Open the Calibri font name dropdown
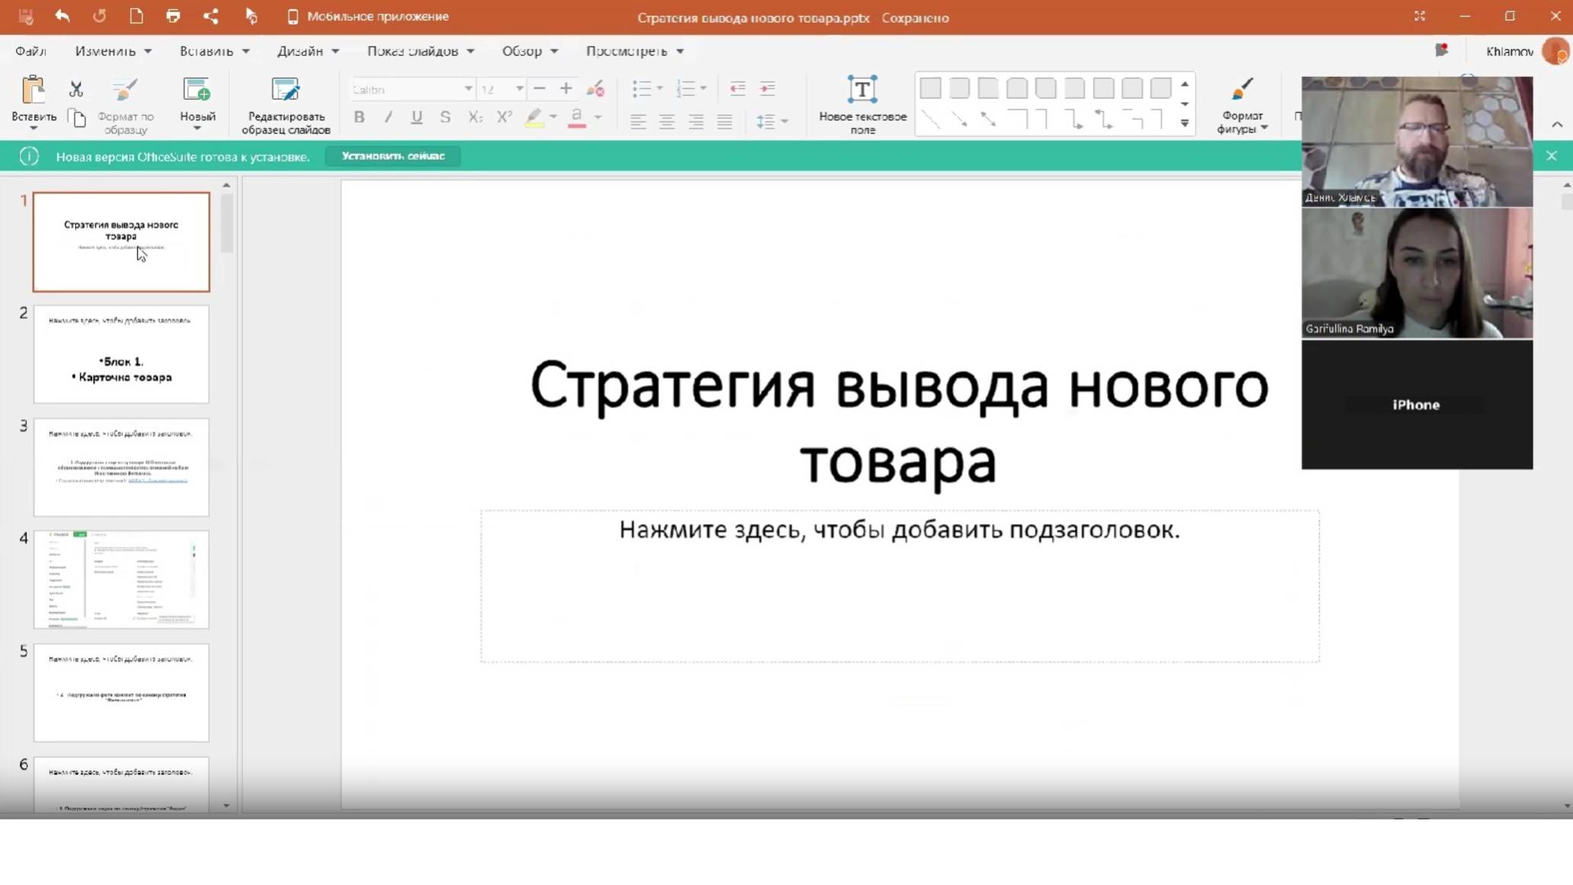Screen dimensions: 1573x885 pos(468,89)
